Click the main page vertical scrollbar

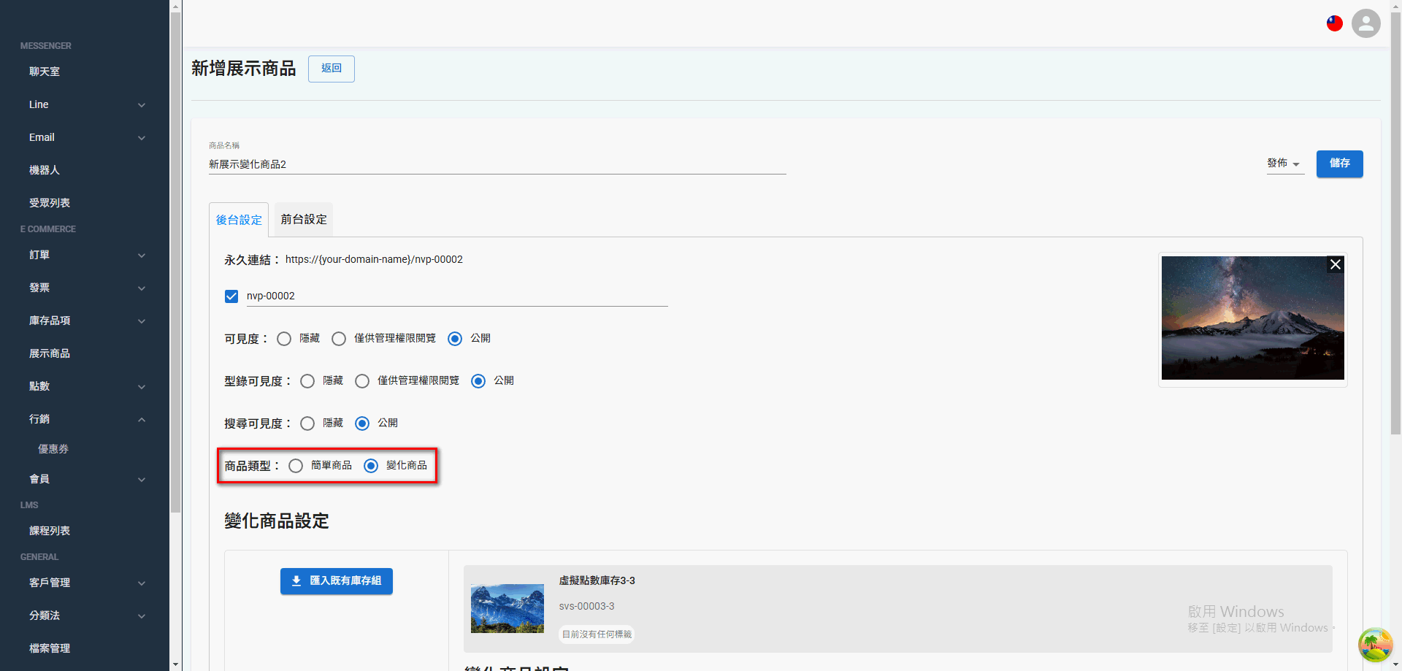[x=1395, y=223]
